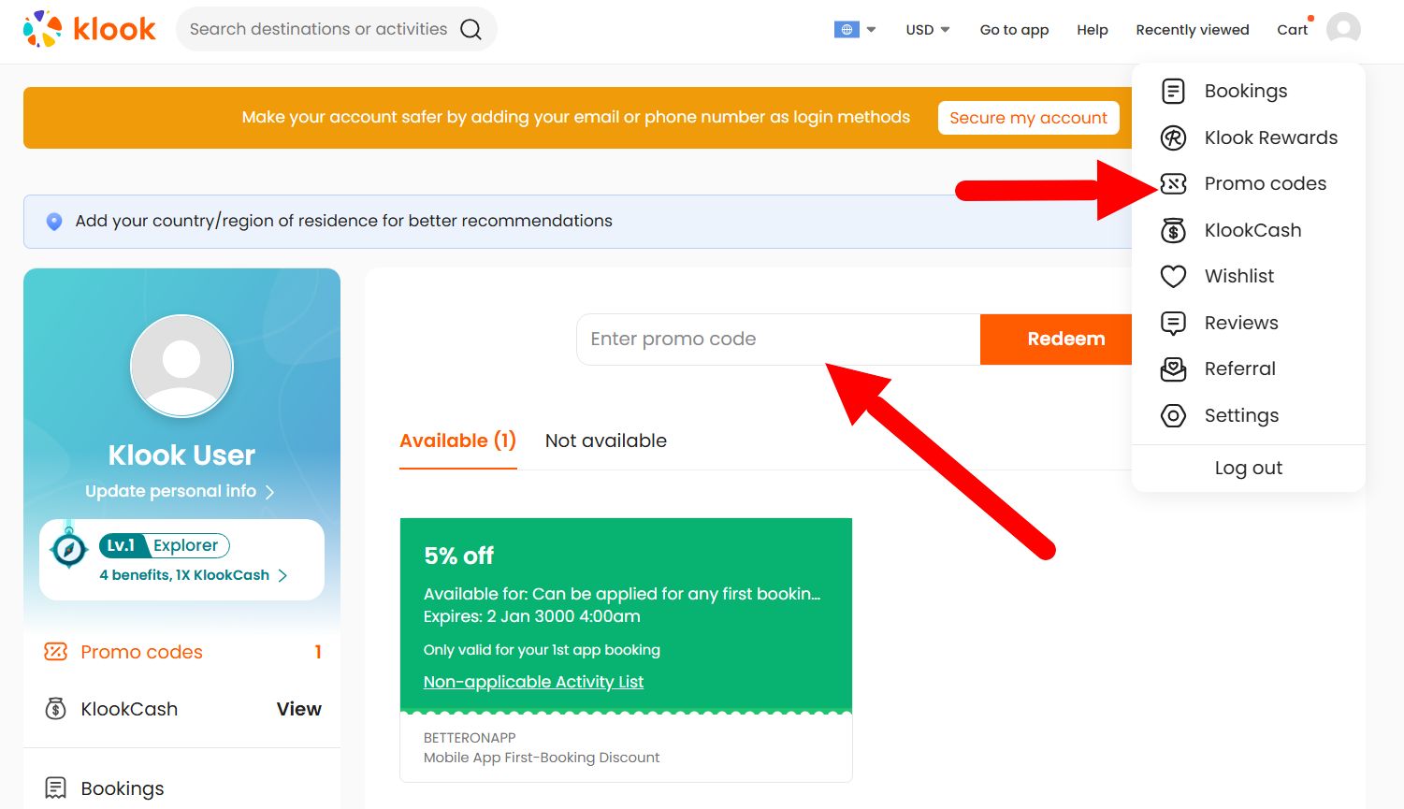Viewport: 1404px width, 809px height.
Task: Select Promo codes from the account menu
Action: tap(1265, 183)
